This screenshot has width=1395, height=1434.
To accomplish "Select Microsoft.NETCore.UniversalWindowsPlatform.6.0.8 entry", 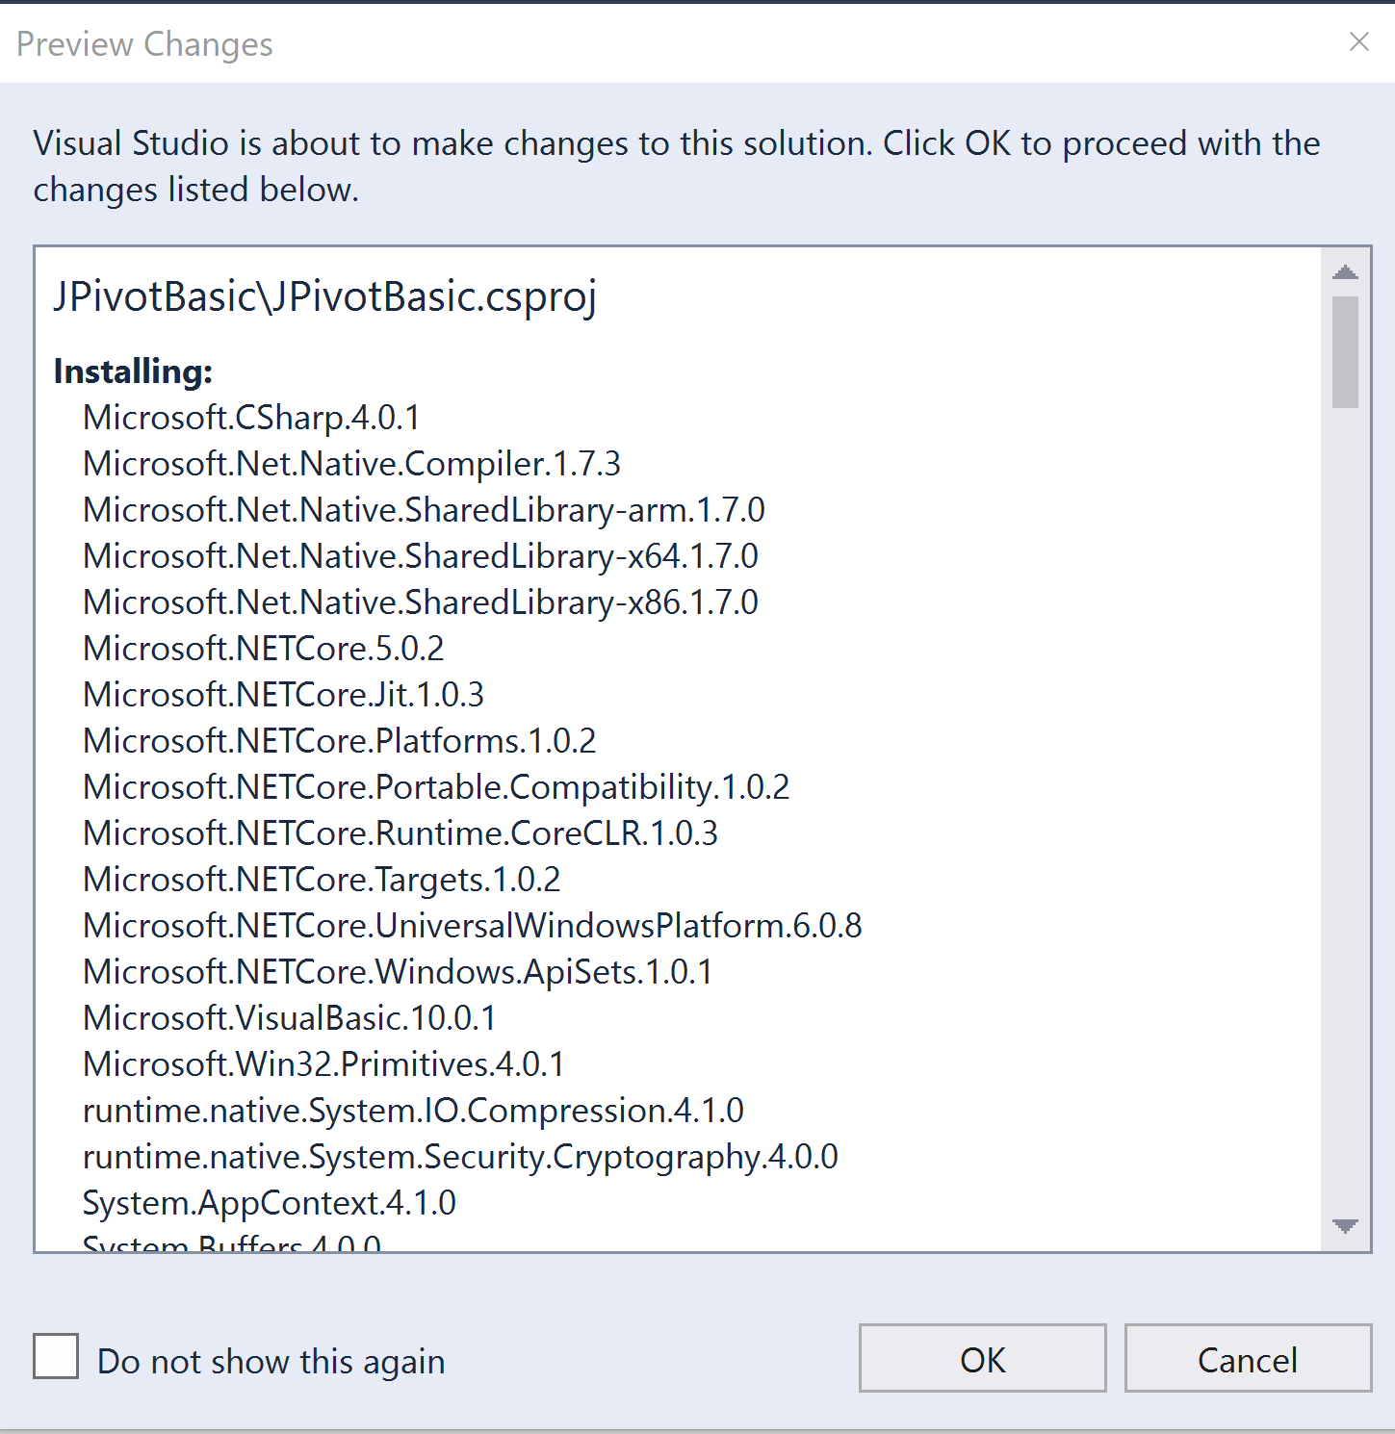I will [x=473, y=925].
